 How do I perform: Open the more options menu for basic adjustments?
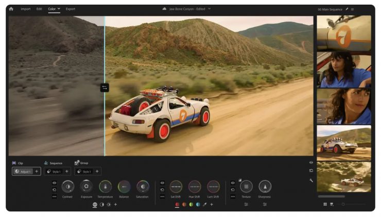(x=54, y=196)
